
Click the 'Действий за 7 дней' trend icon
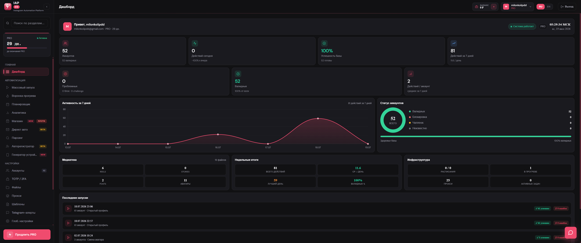point(454,43)
